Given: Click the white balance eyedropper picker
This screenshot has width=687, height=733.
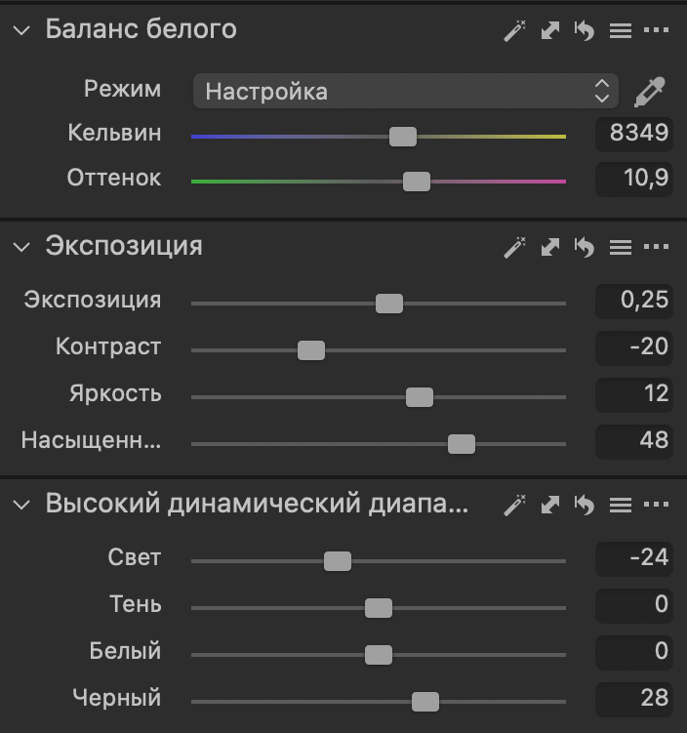Looking at the screenshot, I should pos(649,92).
